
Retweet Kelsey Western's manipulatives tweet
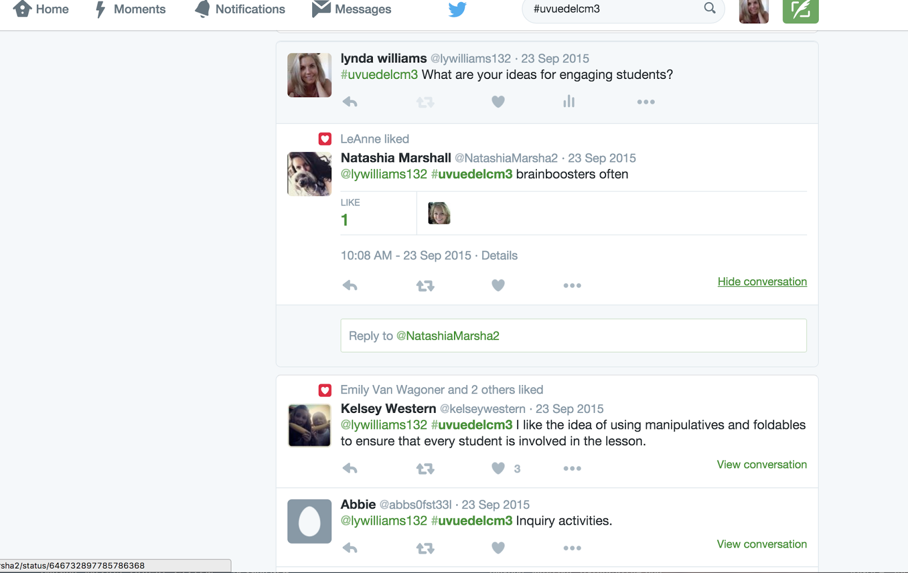(x=425, y=469)
